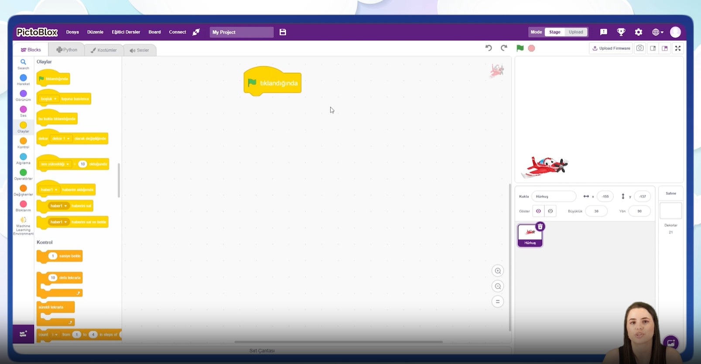Hide the sprite using crossed-eye icon

[551, 211]
